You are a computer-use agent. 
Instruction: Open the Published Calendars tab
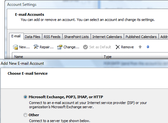click(x=141, y=37)
